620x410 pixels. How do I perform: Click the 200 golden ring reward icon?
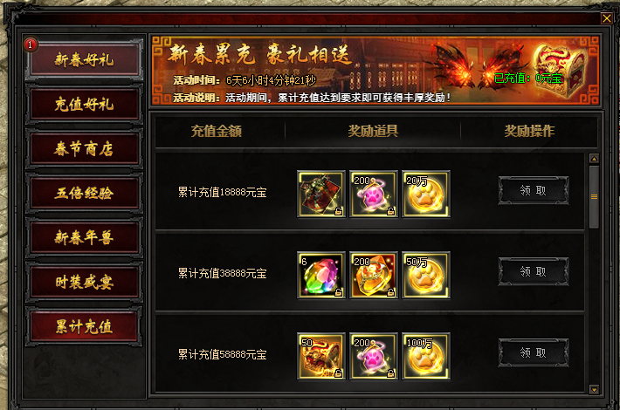pyautogui.click(x=374, y=275)
